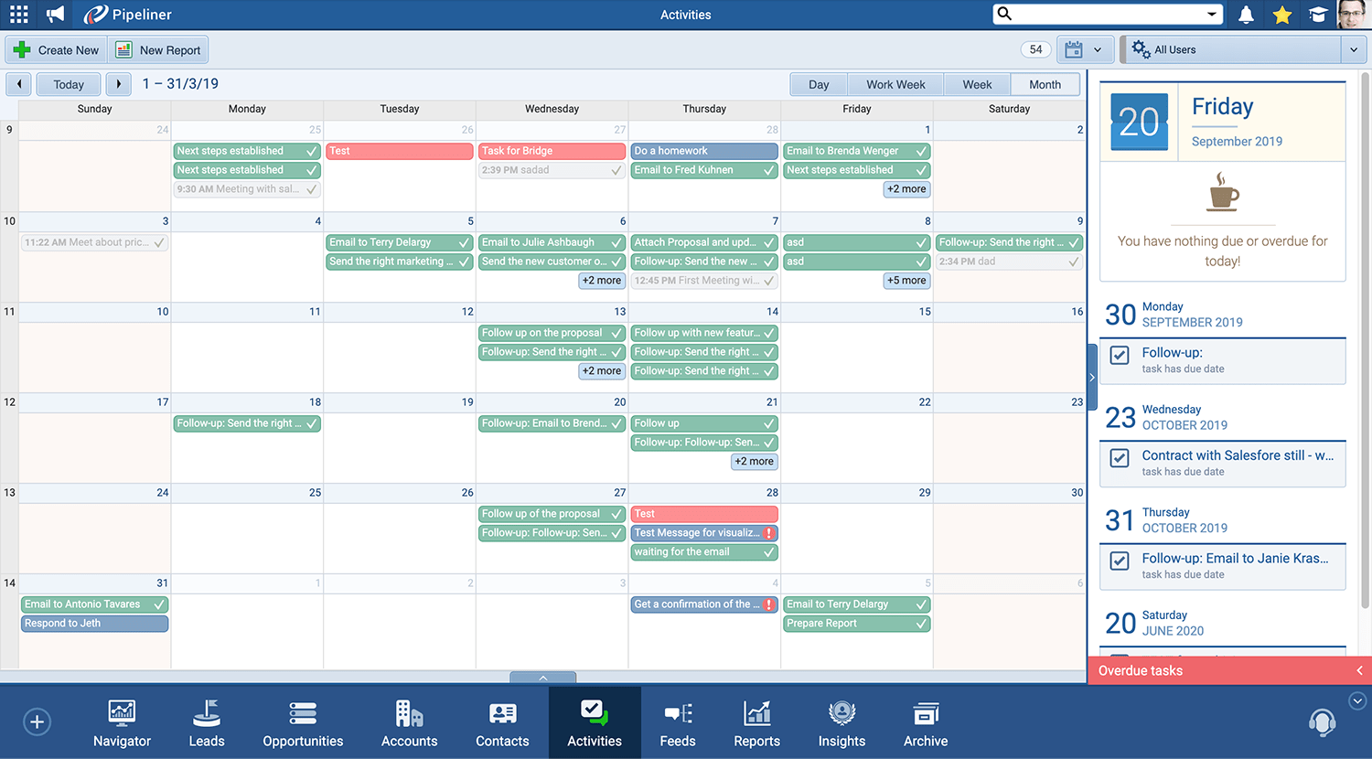Toggle checkbox for Follow-up: Email to Janie Kras
The width and height of the screenshot is (1372, 759).
coord(1120,561)
